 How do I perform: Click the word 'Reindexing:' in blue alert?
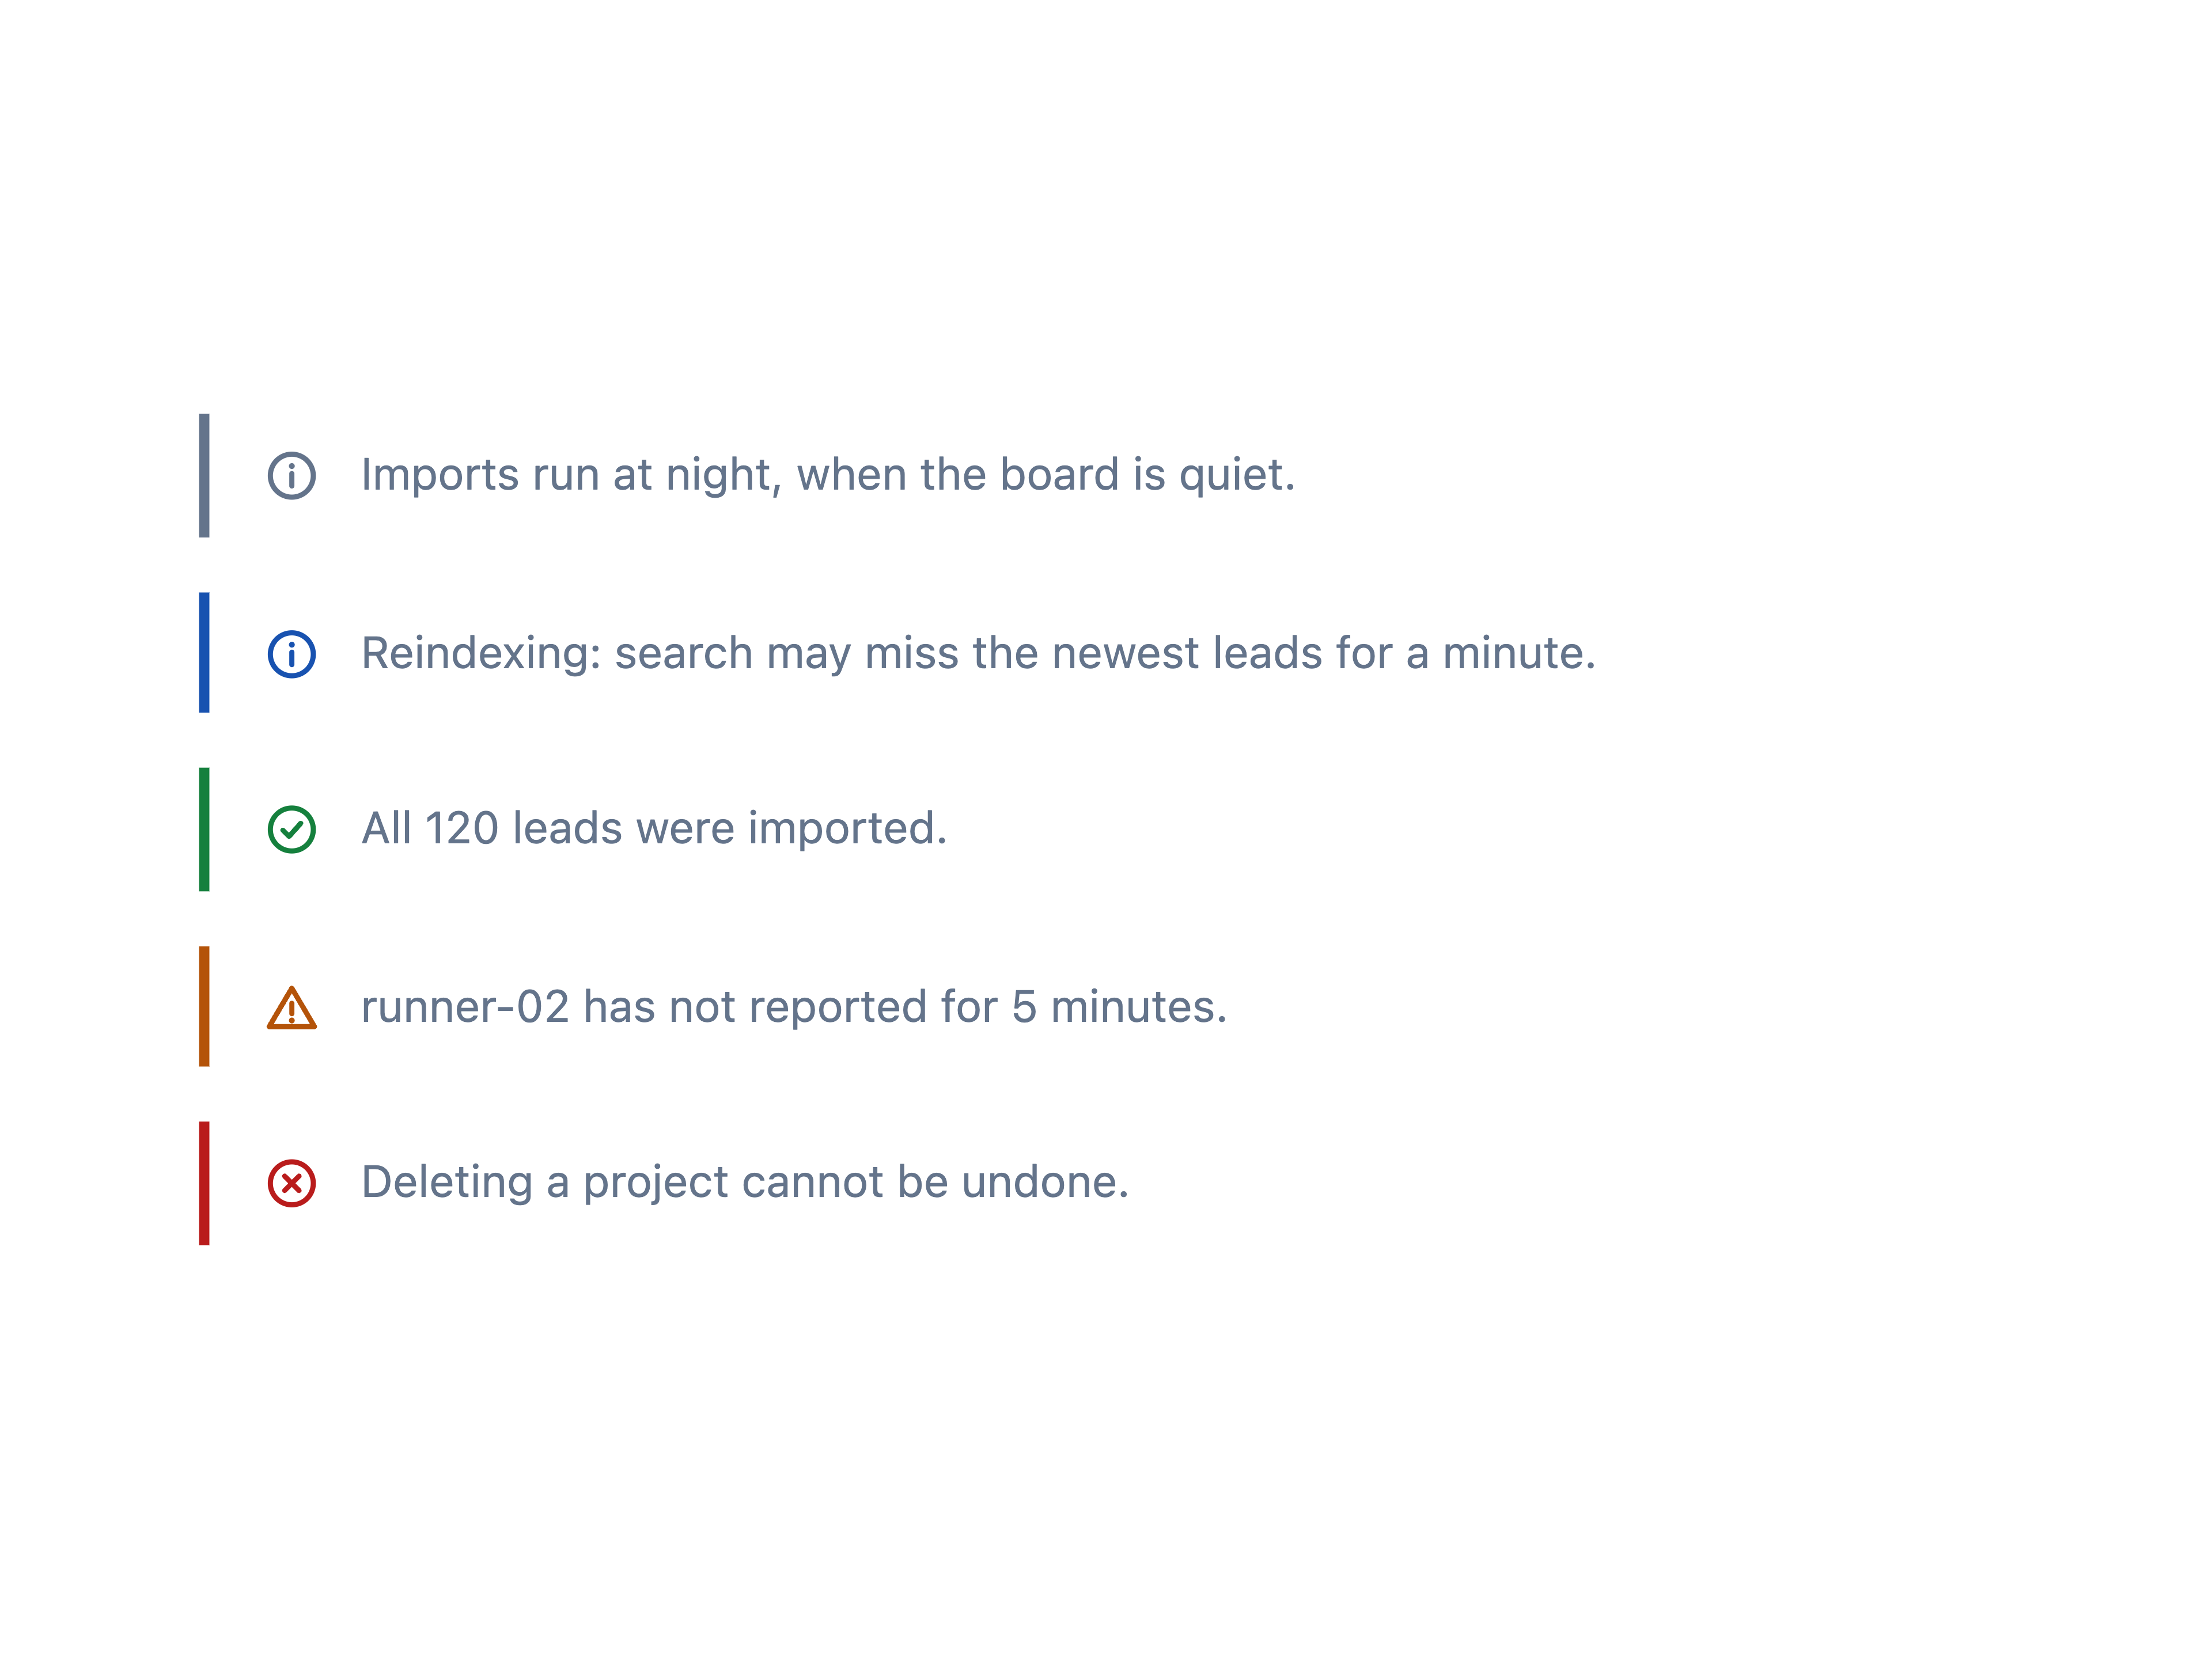pyautogui.click(x=481, y=655)
